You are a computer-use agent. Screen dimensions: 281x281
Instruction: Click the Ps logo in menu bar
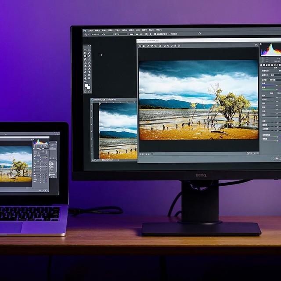point(85,30)
